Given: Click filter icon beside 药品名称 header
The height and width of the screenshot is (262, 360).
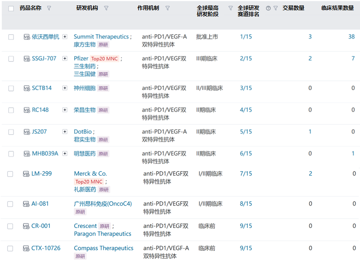Looking at the screenshot, I should tap(49, 8).
